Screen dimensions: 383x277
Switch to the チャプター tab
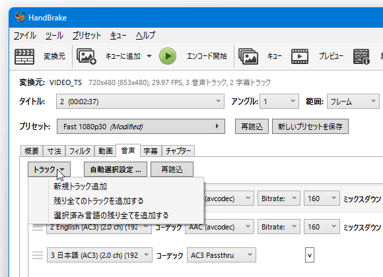tap(178, 151)
